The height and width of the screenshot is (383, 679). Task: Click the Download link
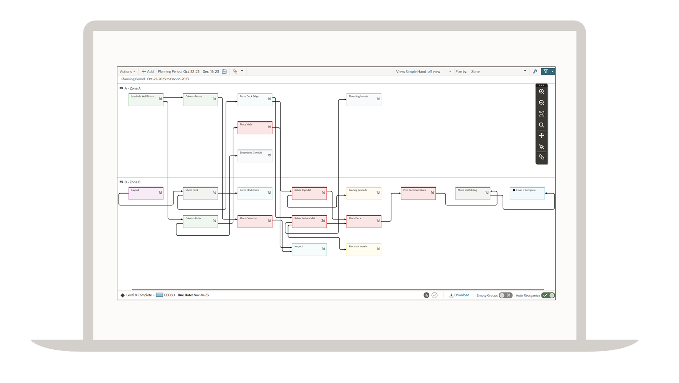[x=459, y=295]
